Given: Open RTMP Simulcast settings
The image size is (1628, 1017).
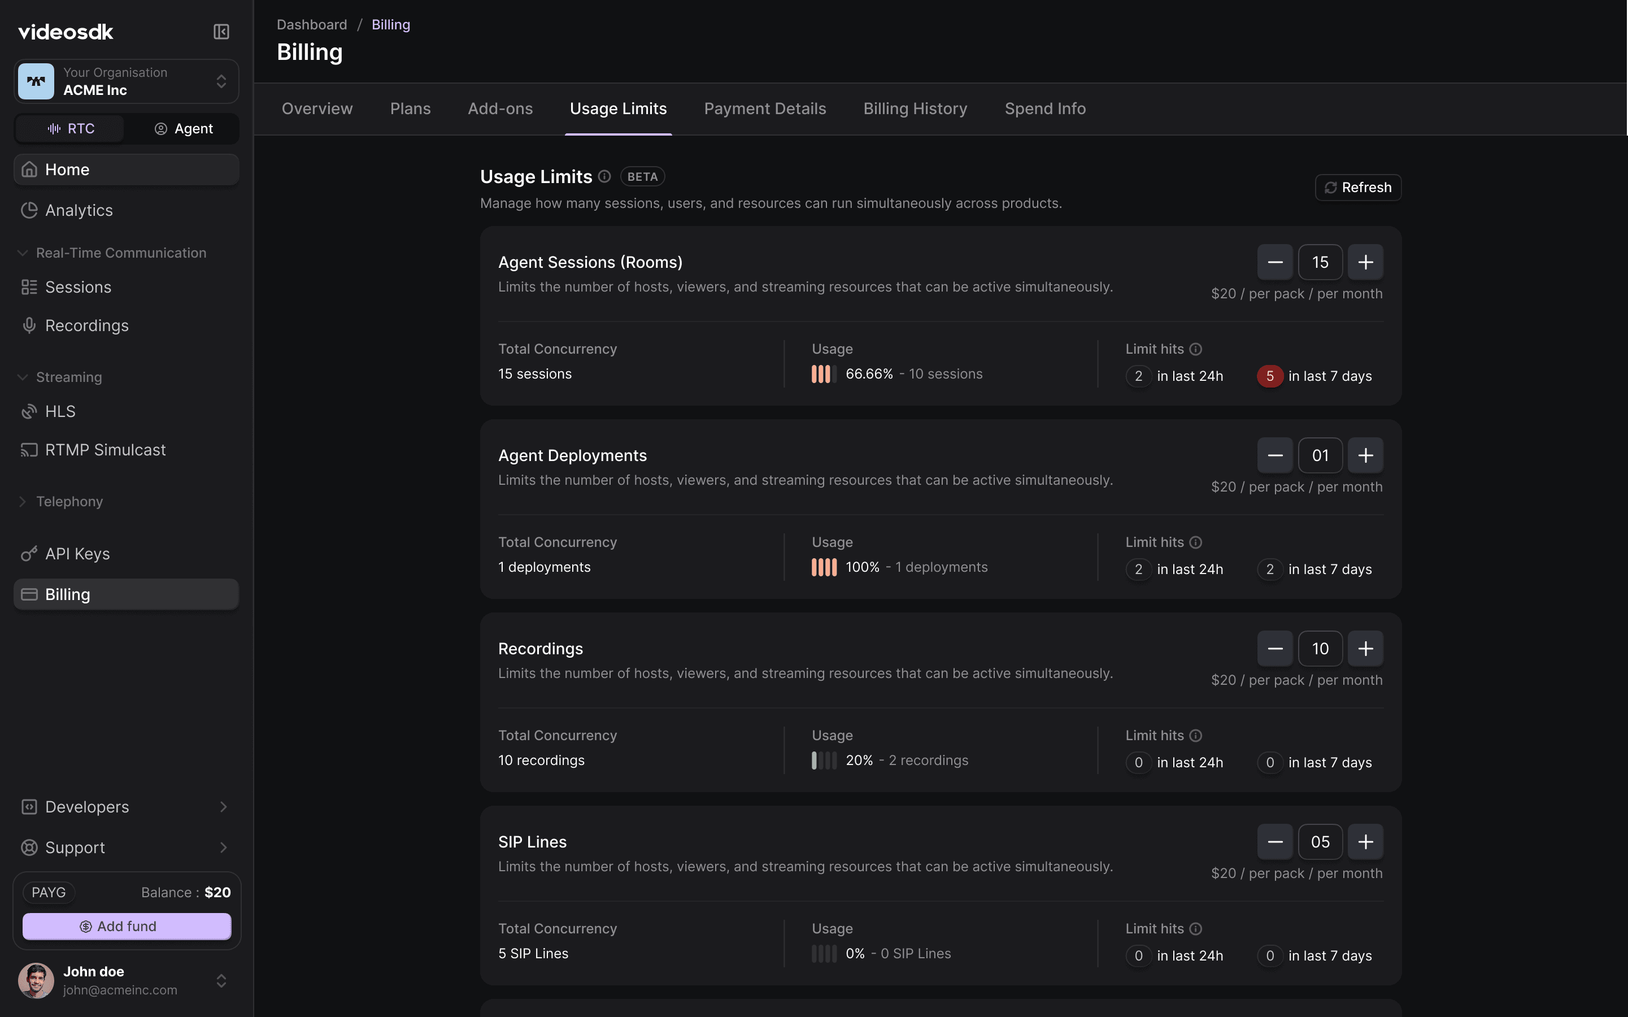Looking at the screenshot, I should pyautogui.click(x=105, y=449).
